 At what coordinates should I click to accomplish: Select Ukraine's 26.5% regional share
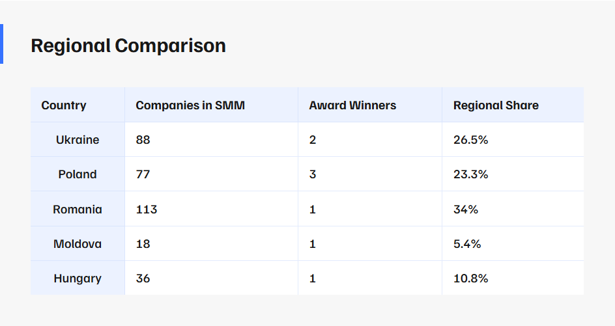point(471,140)
